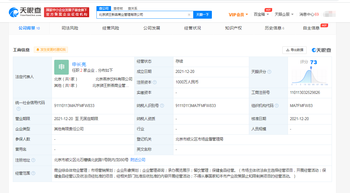Click the 工商信息 section heading
The image size is (350, 193).
[21, 50]
